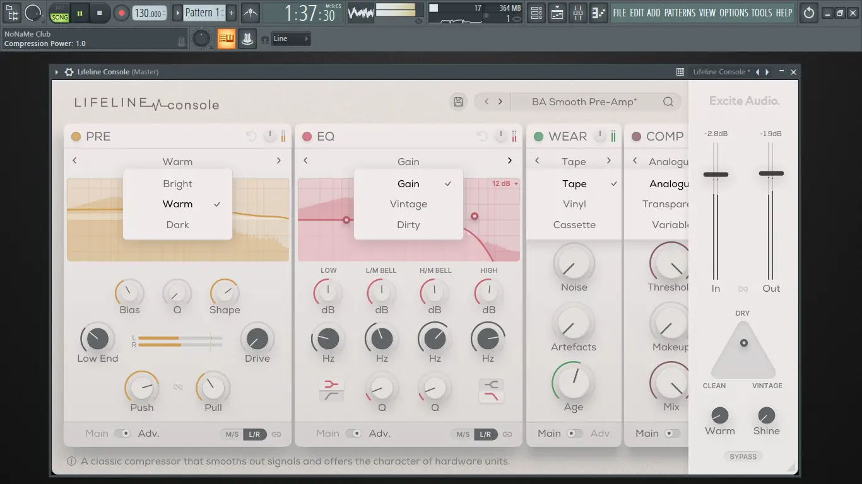Open the Line snap dropdown

291,39
